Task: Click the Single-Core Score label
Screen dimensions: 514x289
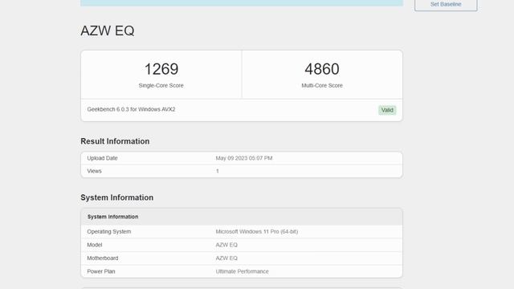Action: coord(161,86)
